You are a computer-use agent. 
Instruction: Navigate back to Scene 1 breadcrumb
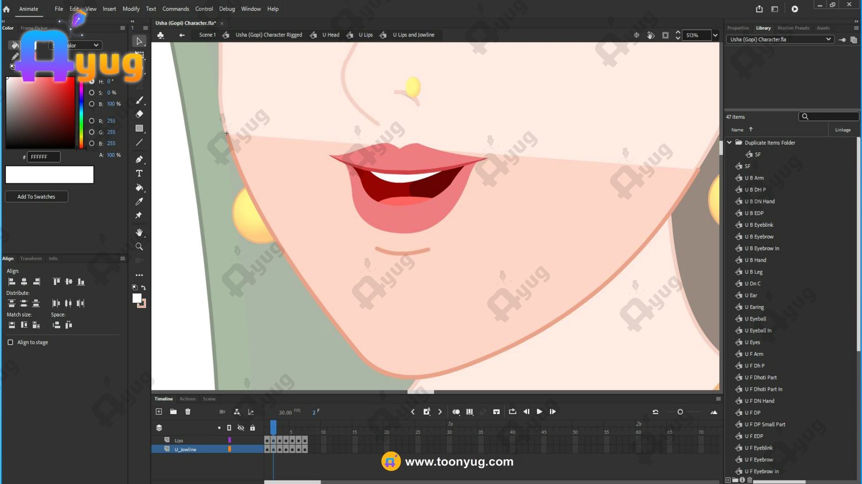point(207,34)
